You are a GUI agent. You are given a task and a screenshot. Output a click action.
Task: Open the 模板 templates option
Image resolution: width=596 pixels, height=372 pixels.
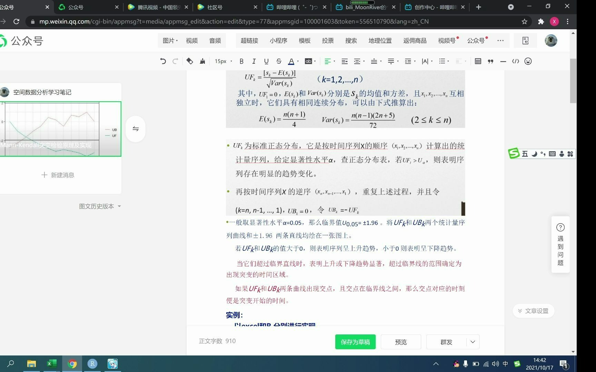coord(305,41)
